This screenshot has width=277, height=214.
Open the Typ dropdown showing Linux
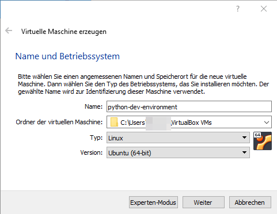(x=178, y=137)
